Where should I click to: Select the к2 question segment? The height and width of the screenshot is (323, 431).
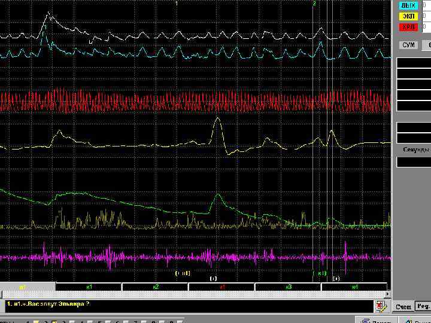click(155, 287)
